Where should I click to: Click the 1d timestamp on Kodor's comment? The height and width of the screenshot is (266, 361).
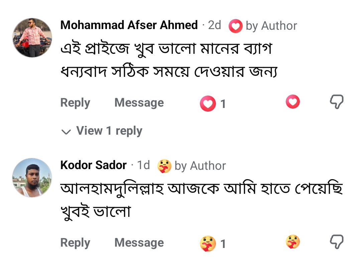(x=143, y=165)
